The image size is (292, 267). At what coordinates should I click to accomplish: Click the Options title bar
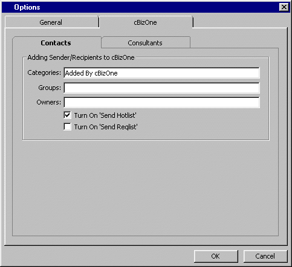tap(141, 7)
